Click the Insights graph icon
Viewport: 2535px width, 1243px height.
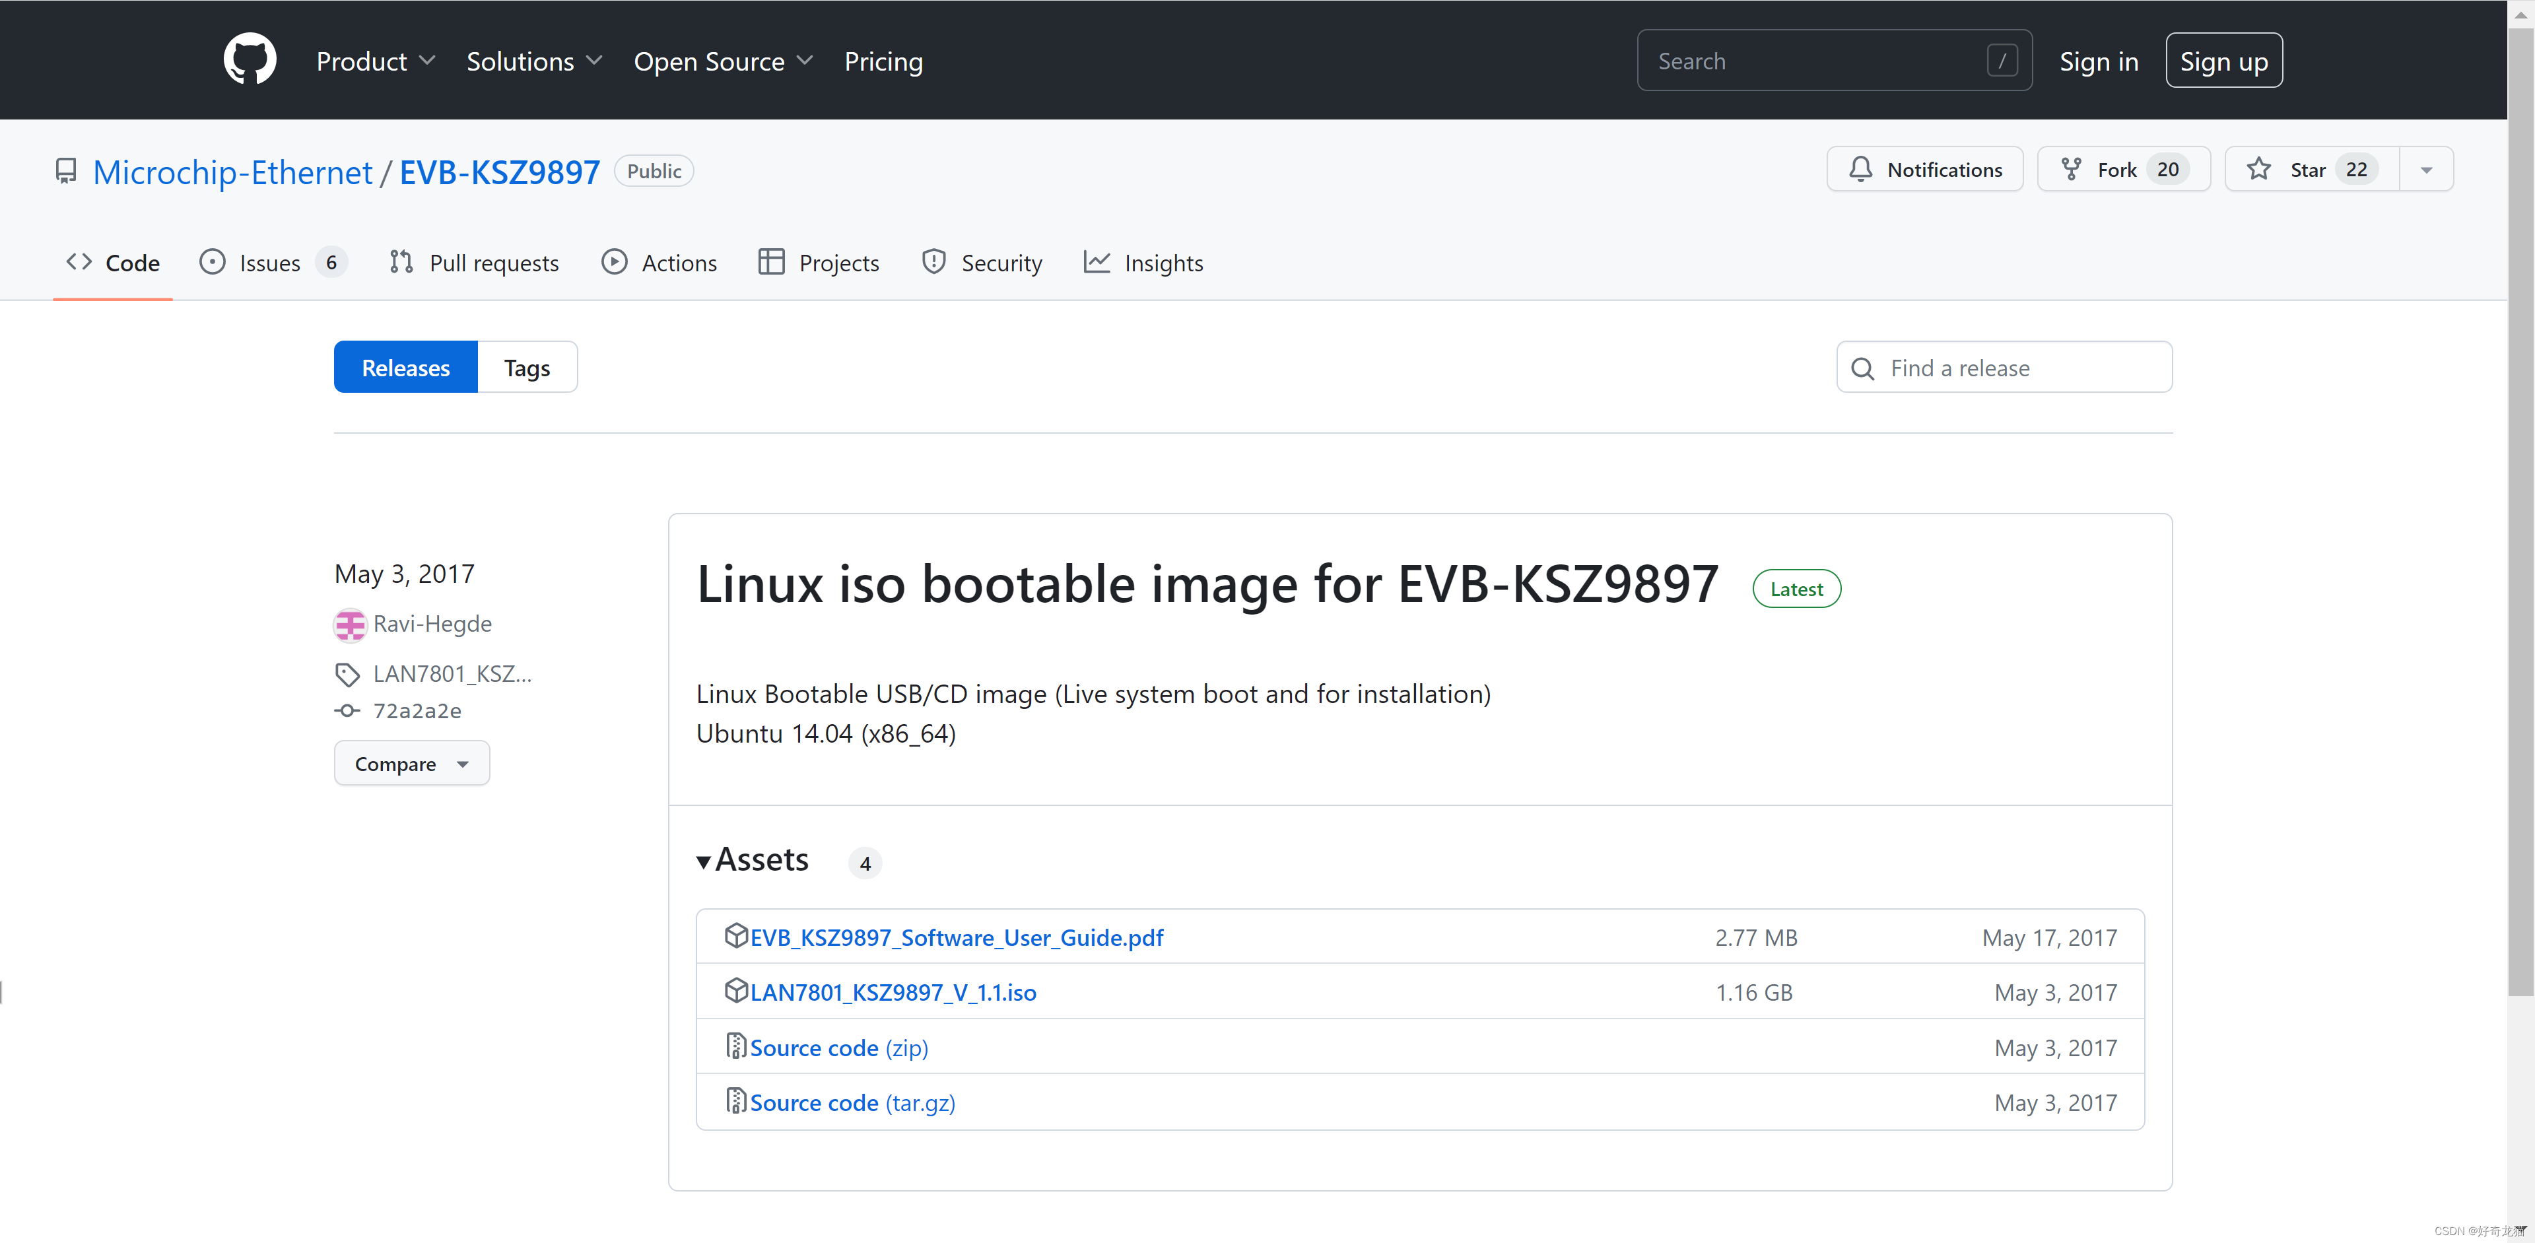(x=1097, y=262)
